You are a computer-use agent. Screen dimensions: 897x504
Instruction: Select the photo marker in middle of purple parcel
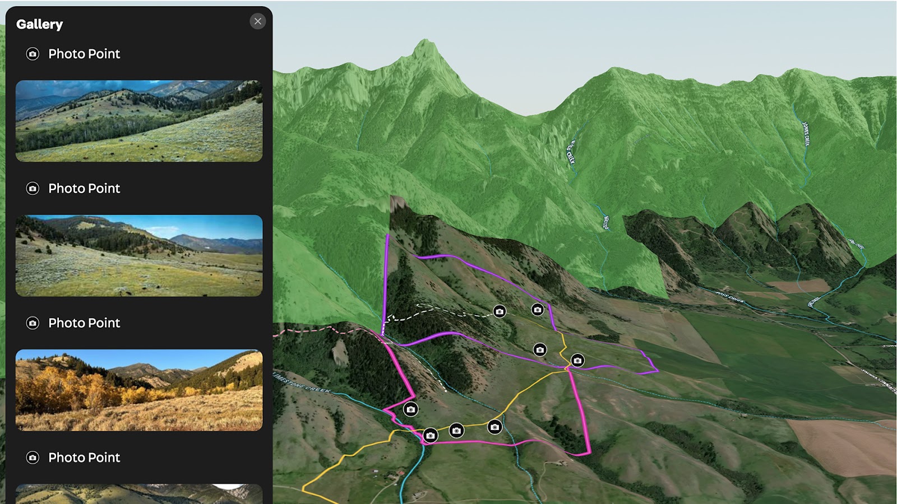pyautogui.click(x=540, y=349)
